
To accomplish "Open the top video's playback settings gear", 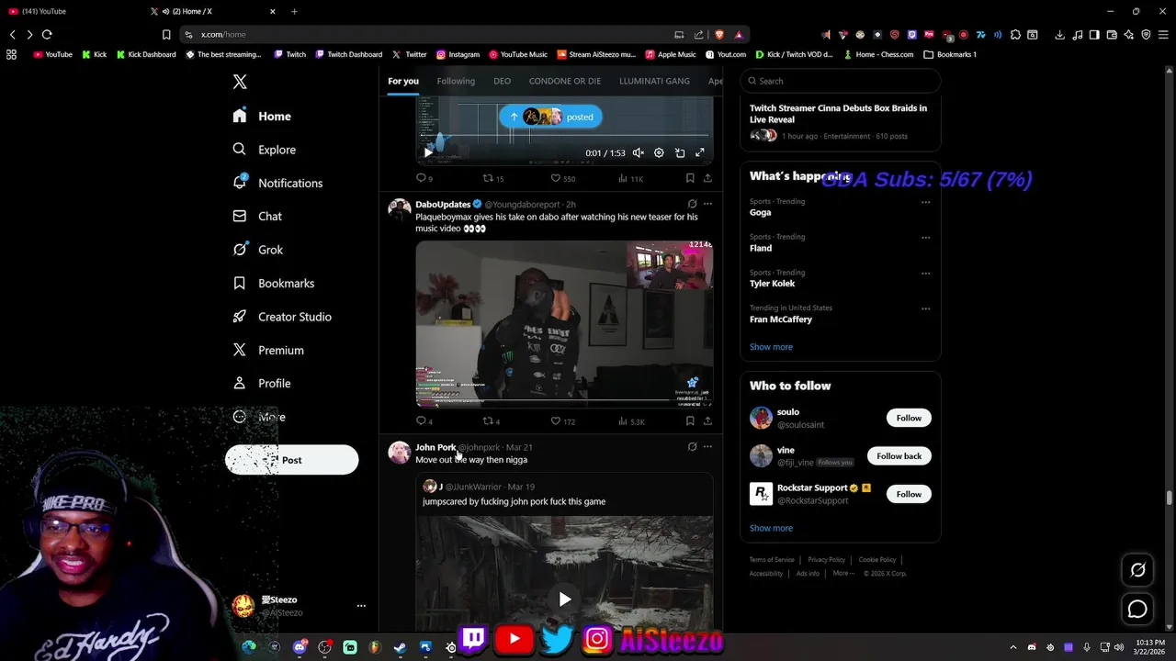I will [659, 153].
